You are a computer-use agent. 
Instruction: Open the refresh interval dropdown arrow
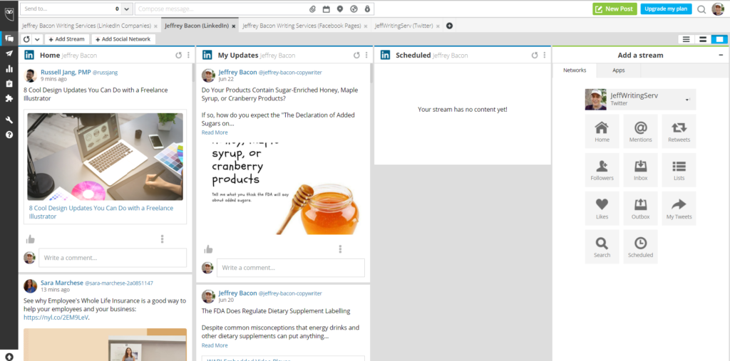pos(37,40)
